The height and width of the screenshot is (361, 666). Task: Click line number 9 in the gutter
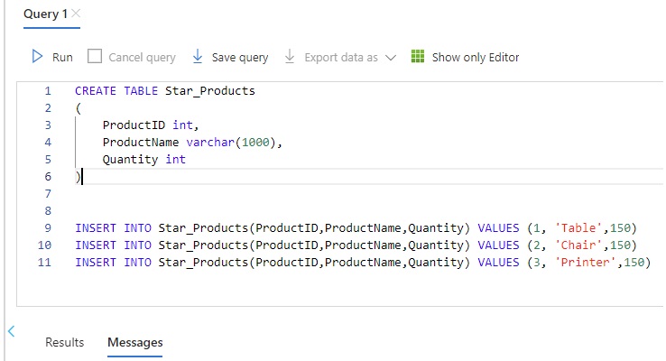click(x=48, y=228)
